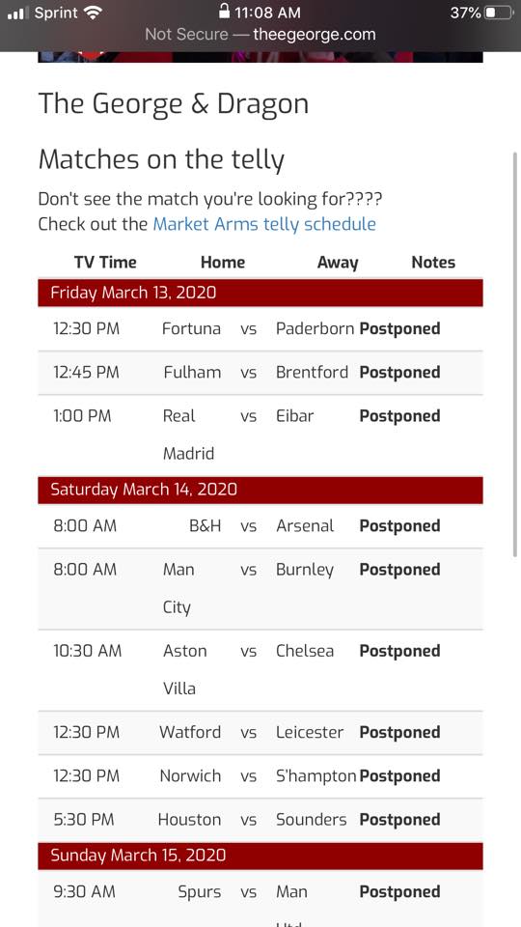Click the Fulham vs Brentford match row

coord(260,373)
